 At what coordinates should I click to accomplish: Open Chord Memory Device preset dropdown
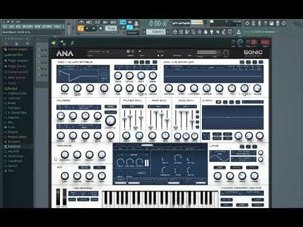[242, 193]
